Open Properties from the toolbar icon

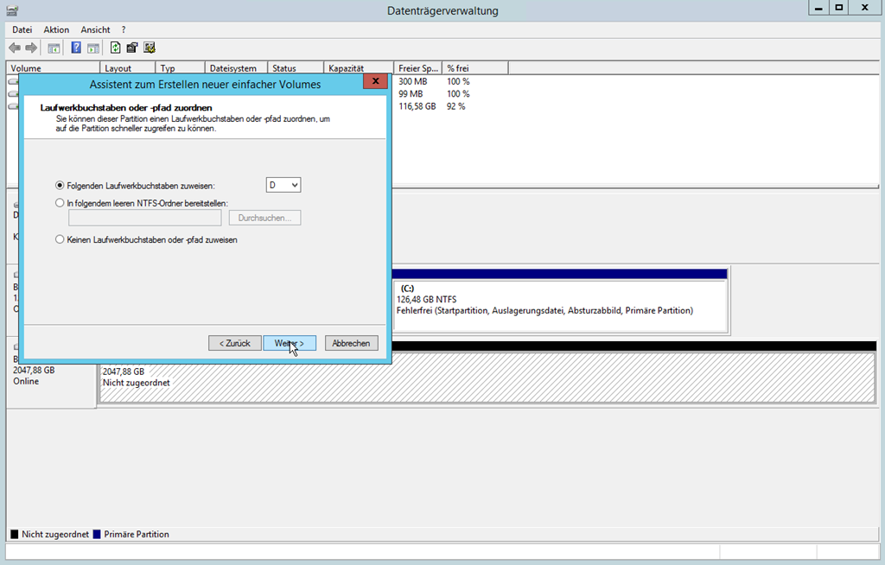coord(132,48)
